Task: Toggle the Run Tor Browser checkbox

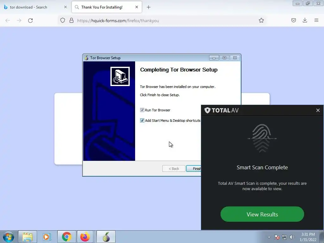Action: click(142, 110)
